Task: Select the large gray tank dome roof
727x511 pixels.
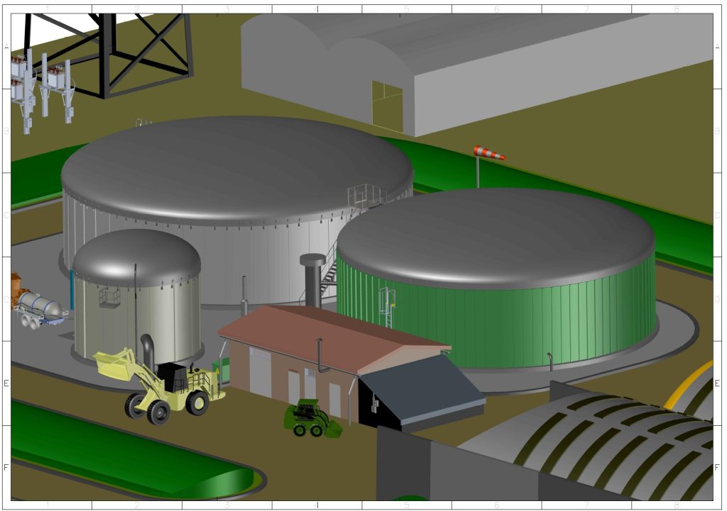Action: tap(237, 169)
